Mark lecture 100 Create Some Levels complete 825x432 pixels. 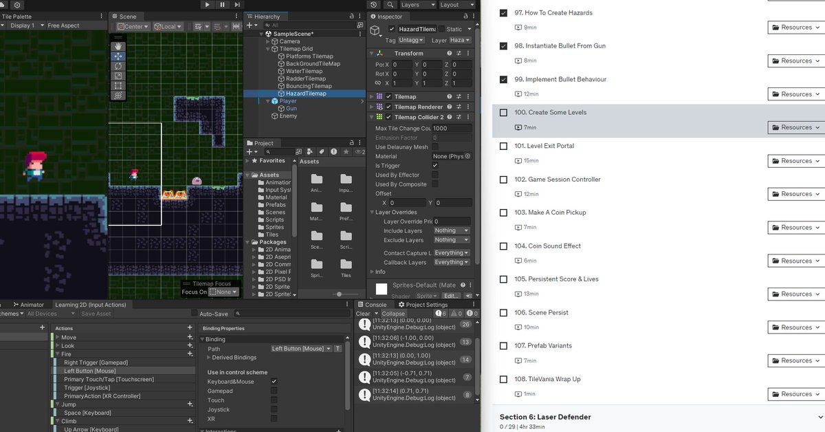click(504, 112)
